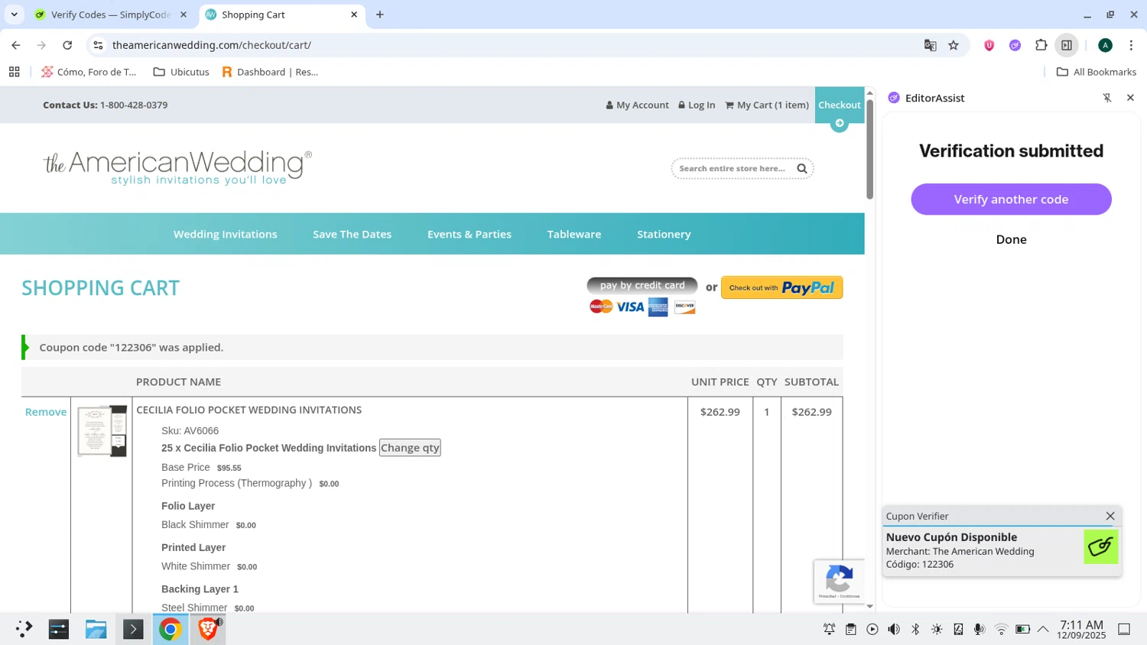Image resolution: width=1147 pixels, height=645 pixels.
Task: Dismiss the Cupon Verifier notification
Action: coord(1110,516)
